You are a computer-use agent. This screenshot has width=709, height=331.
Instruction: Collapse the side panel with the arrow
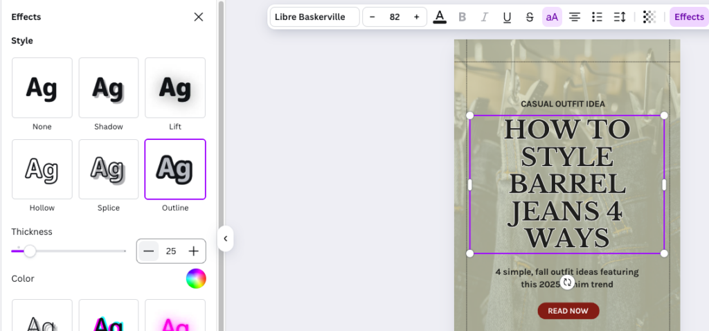point(225,239)
